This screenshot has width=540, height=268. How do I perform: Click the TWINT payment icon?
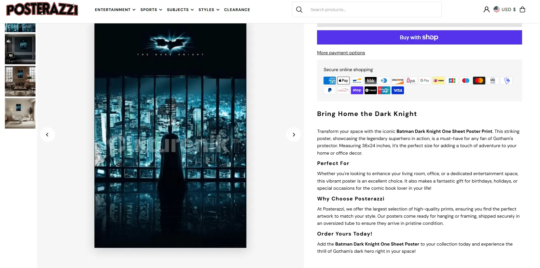pos(371,90)
